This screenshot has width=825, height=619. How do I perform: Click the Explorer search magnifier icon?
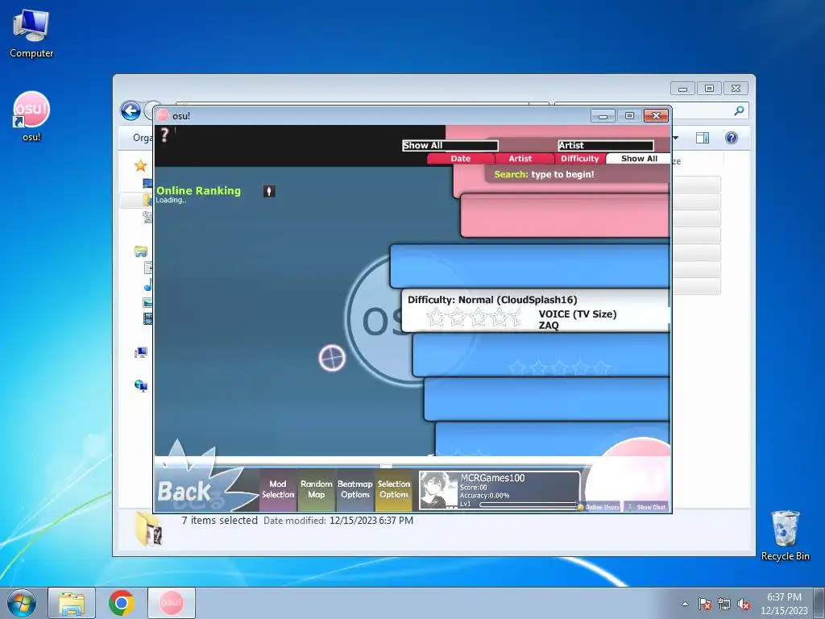click(740, 110)
